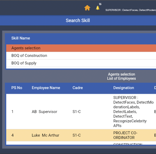156x154 pixels.
Task: Click PS No 4 cell
Action: [x=12, y=135]
